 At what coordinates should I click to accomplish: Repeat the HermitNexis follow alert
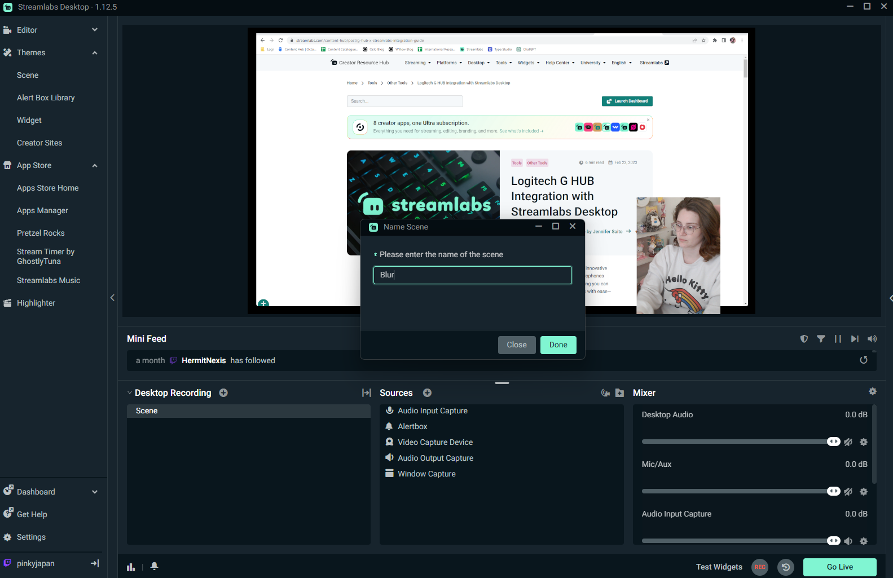click(863, 360)
